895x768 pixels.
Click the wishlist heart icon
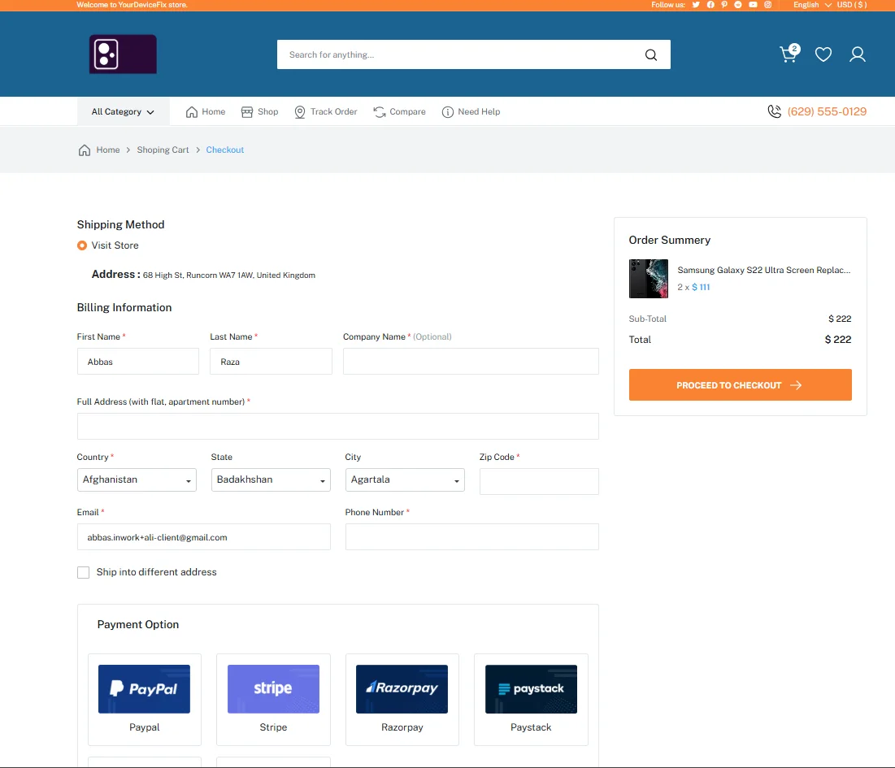coord(823,54)
